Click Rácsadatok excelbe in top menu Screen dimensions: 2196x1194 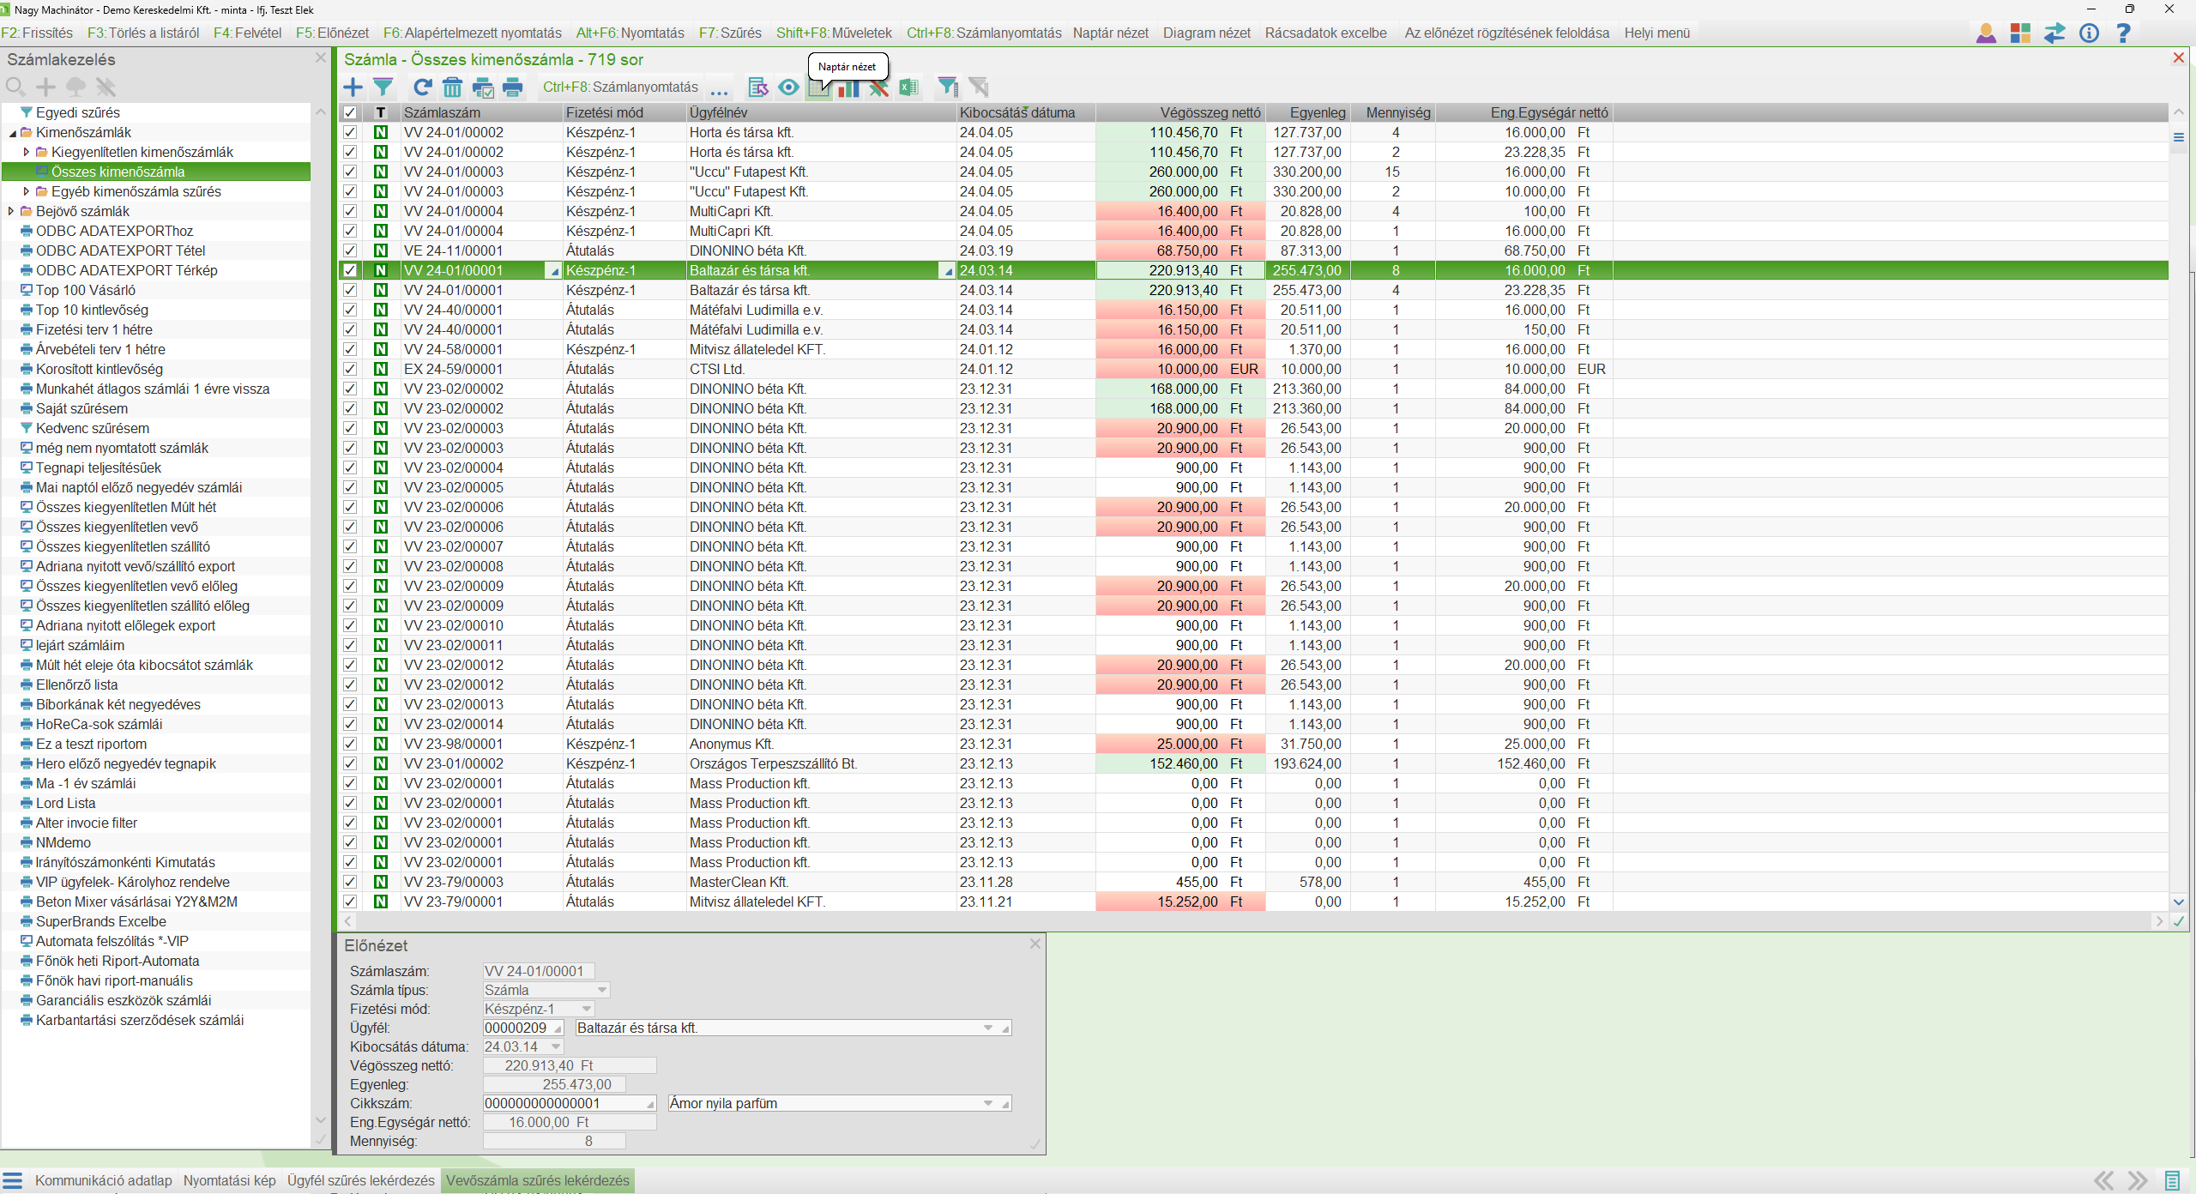coord(1325,33)
